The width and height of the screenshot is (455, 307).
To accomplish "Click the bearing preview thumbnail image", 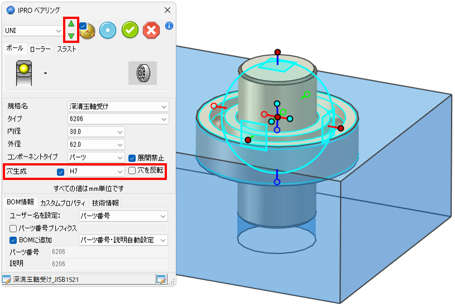I will tap(143, 73).
